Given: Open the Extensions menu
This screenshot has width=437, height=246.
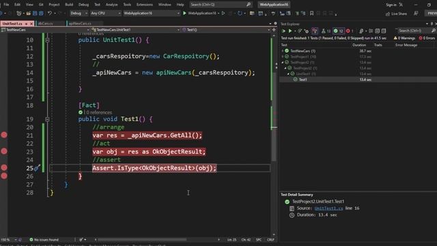Looking at the screenshot, I should click(144, 5).
